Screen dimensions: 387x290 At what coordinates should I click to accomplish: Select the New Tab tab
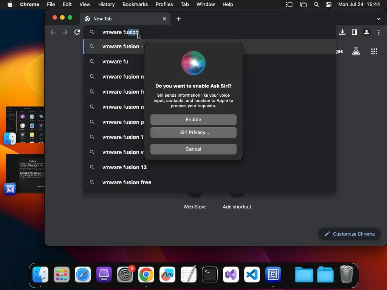[x=125, y=19]
